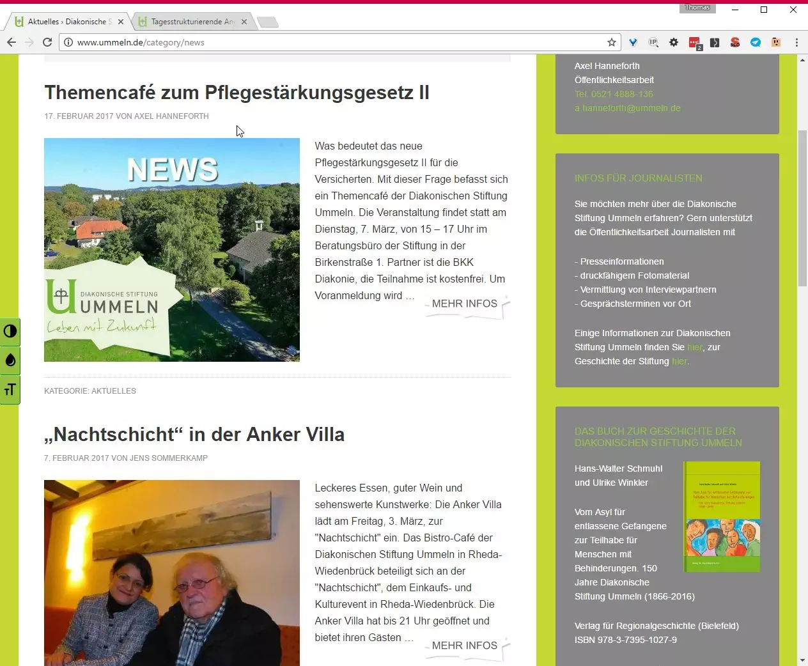Select the sidebar text 'Öffentlichkeitsarbeit'

614,80
